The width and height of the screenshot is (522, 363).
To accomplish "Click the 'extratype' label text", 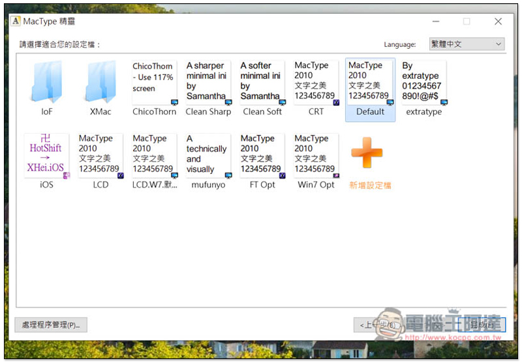I will point(424,111).
